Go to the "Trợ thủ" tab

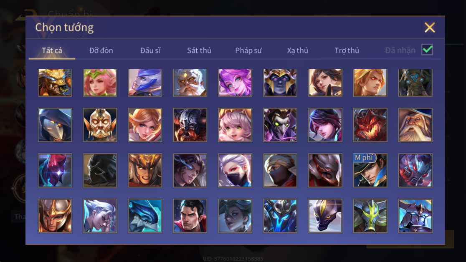(347, 50)
